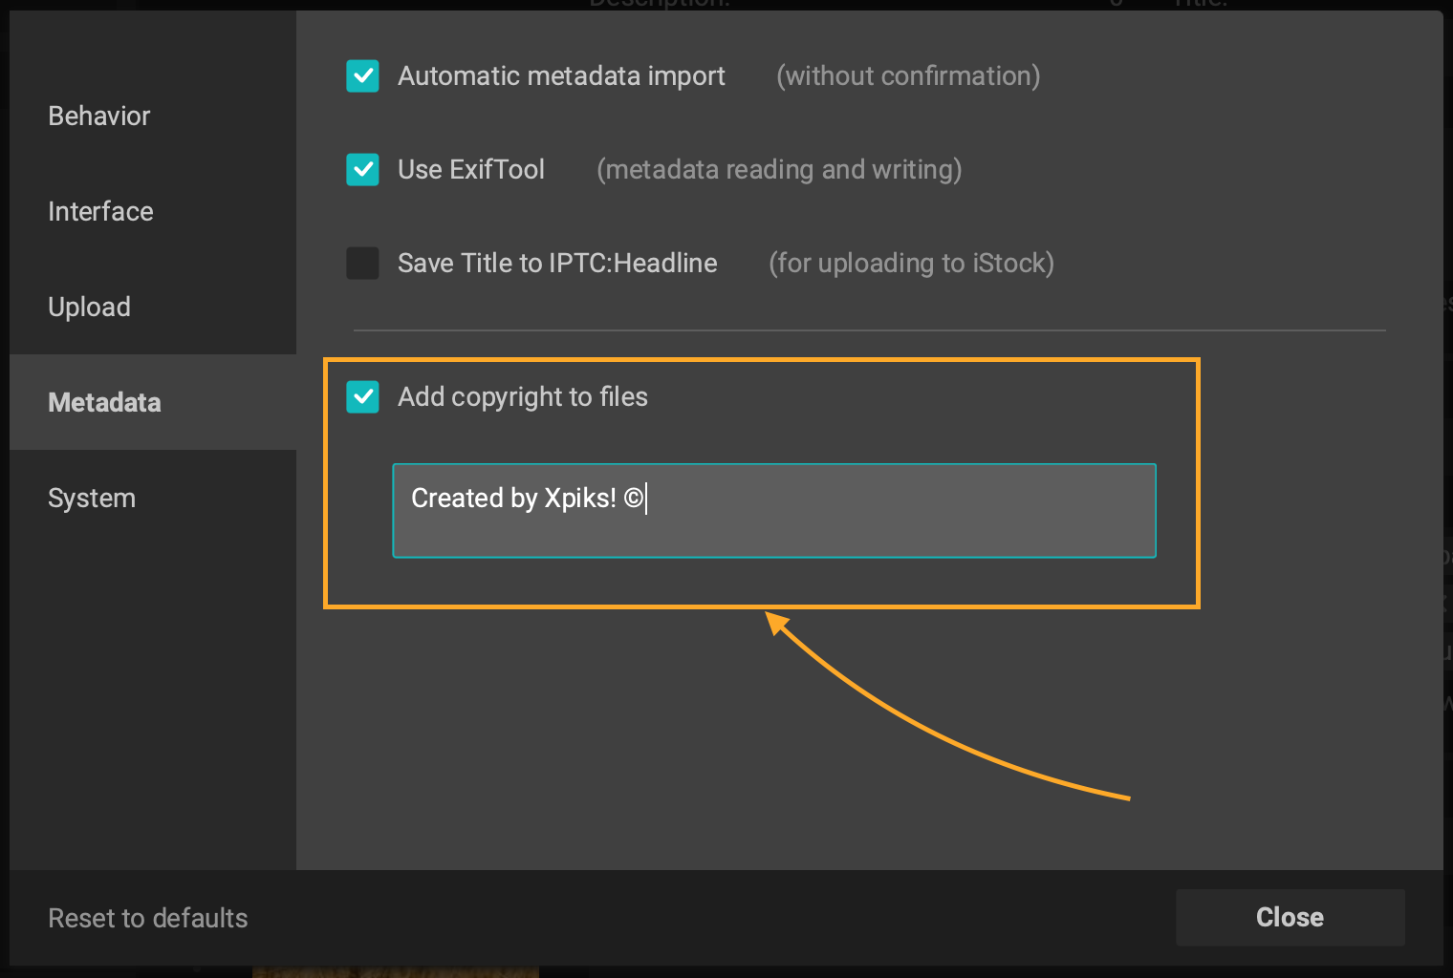Open the System settings tab
The height and width of the screenshot is (978, 1453).
click(92, 498)
